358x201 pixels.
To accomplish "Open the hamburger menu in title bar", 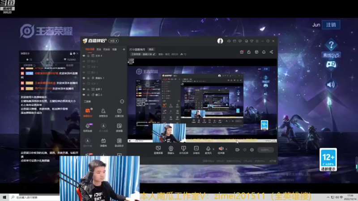I will (257, 41).
